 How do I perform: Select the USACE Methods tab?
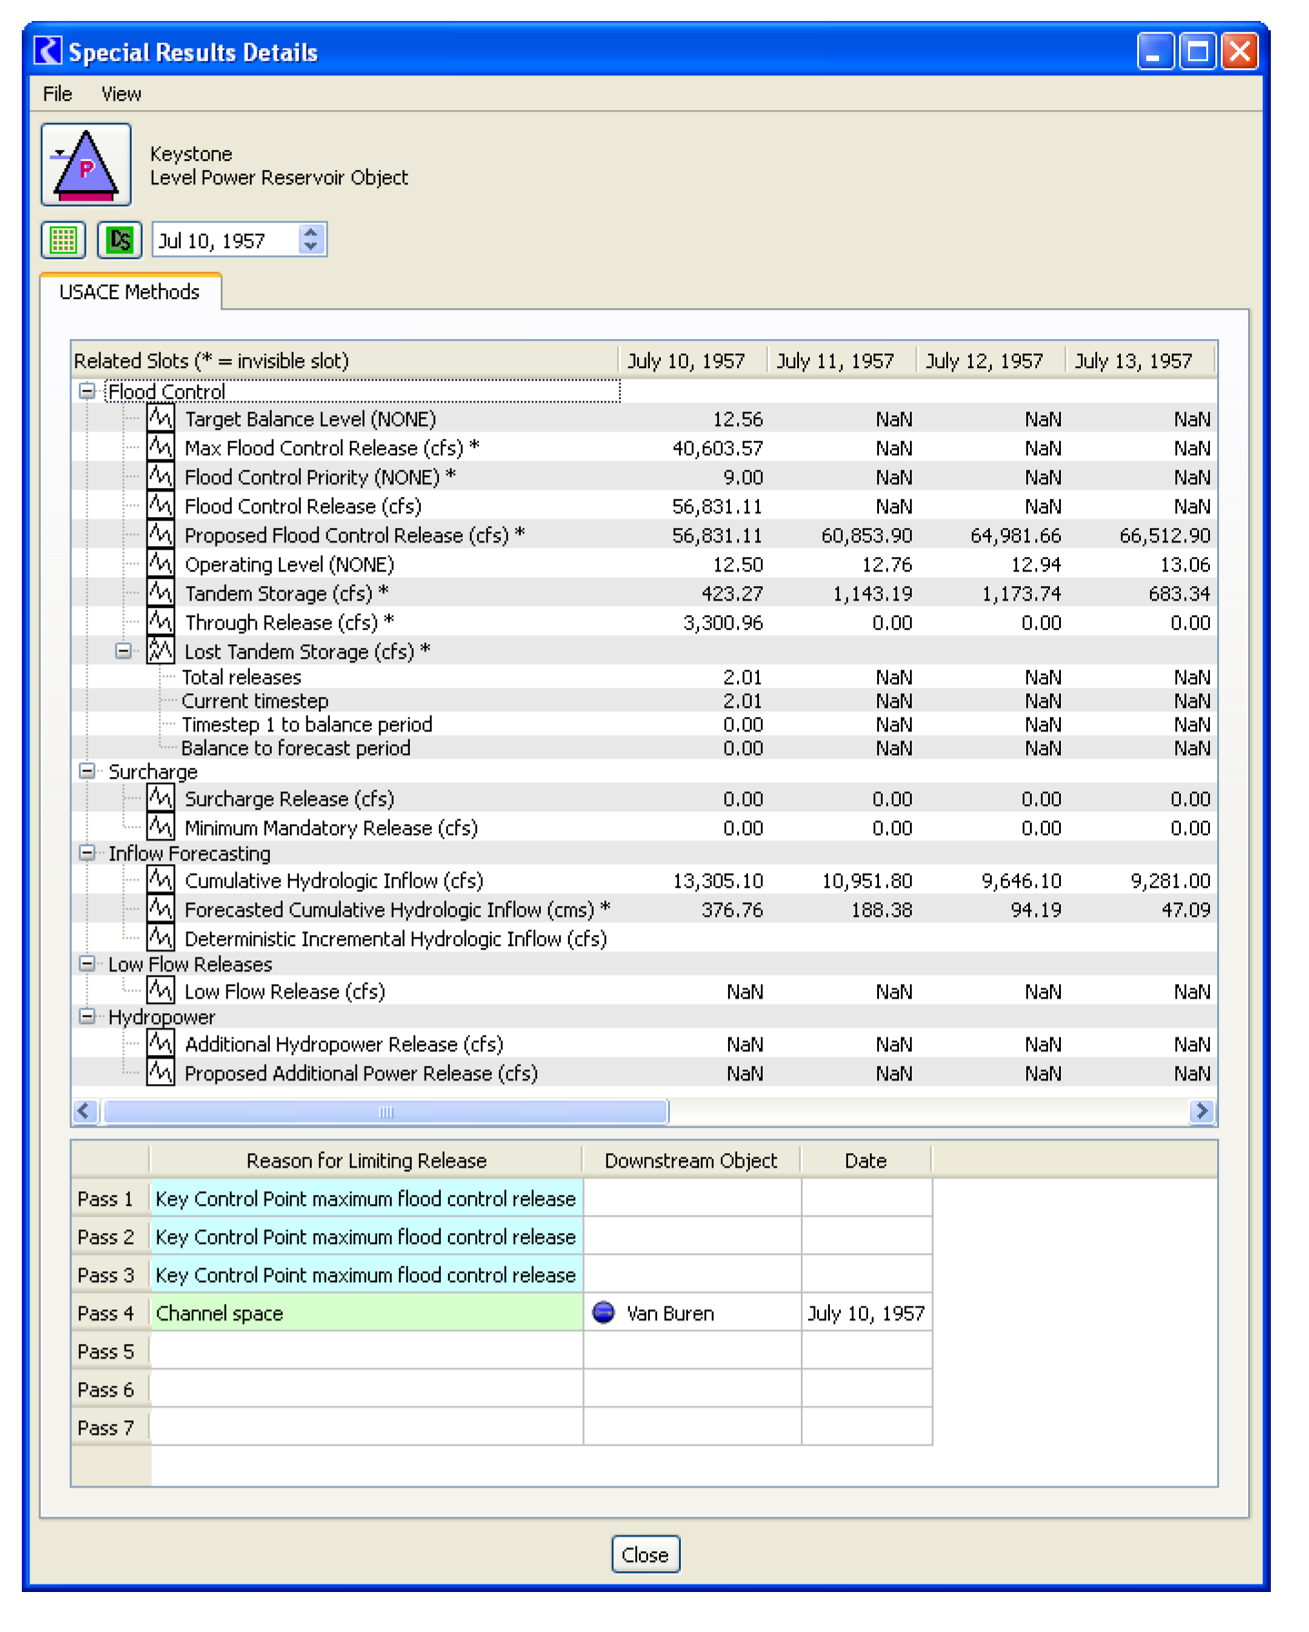[129, 292]
